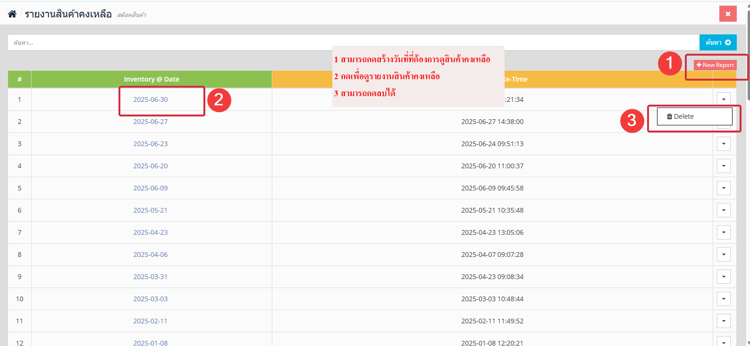This screenshot has width=750, height=346.
Task: Open row 4 action dropdown arrow
Action: [724, 166]
